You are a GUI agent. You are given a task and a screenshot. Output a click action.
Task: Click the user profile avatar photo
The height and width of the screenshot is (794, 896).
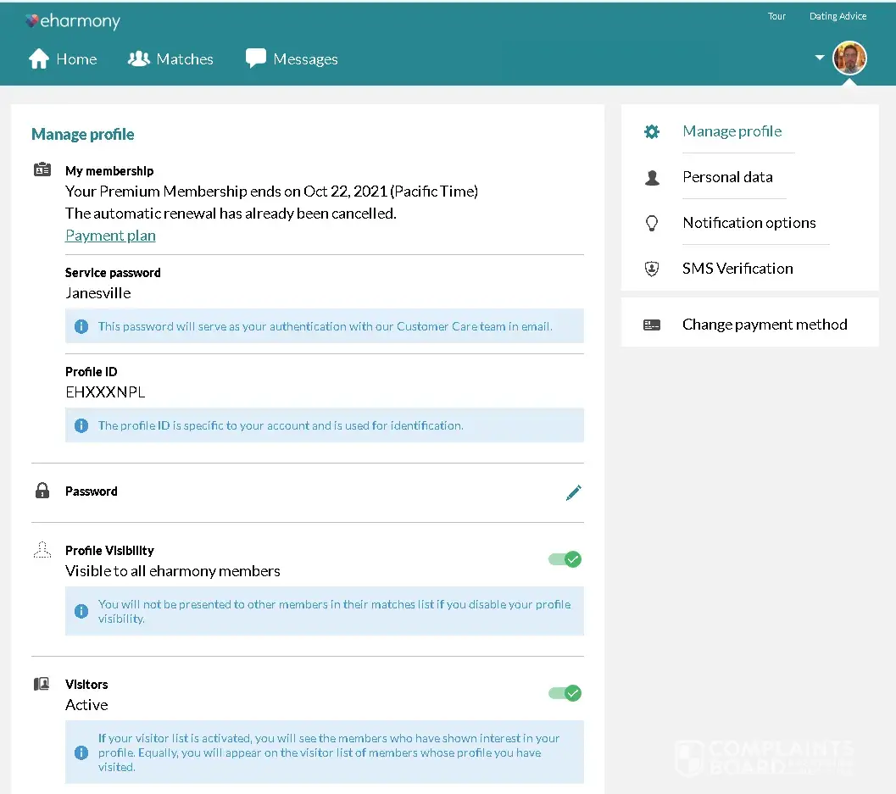tap(849, 58)
